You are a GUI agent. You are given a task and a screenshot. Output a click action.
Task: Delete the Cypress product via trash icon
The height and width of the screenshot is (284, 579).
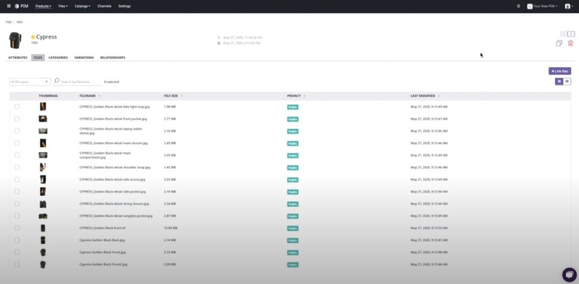click(571, 43)
